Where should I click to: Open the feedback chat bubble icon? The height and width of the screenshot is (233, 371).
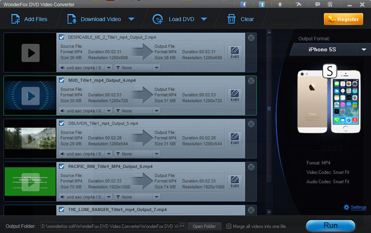coord(317,4)
